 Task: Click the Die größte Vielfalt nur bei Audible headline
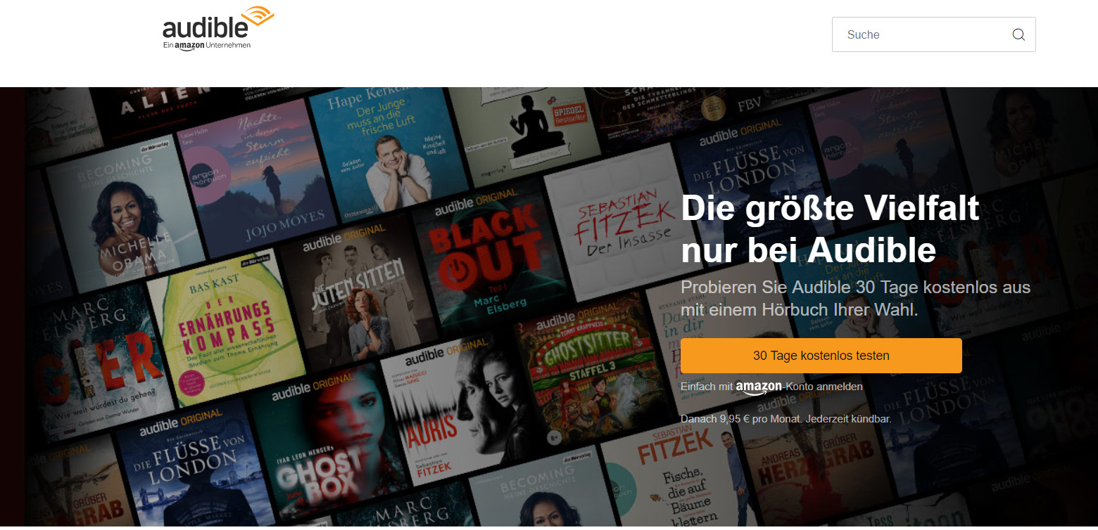[x=831, y=228]
